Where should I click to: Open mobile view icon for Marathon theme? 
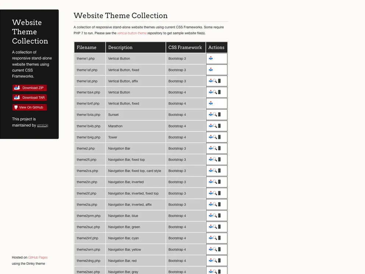tap(219, 126)
